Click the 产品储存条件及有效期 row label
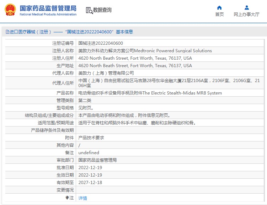The height and width of the screenshot is (205, 267). tap(52, 130)
